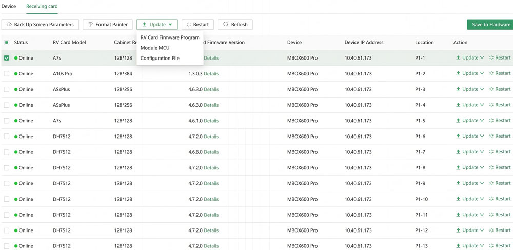Click Restart icon for row P1-2
Screen dimensions: 513x250
(491, 73)
